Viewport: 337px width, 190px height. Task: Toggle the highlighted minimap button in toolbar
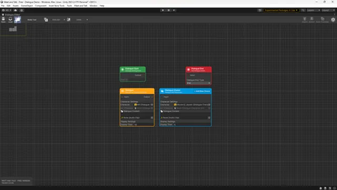click(x=17, y=20)
